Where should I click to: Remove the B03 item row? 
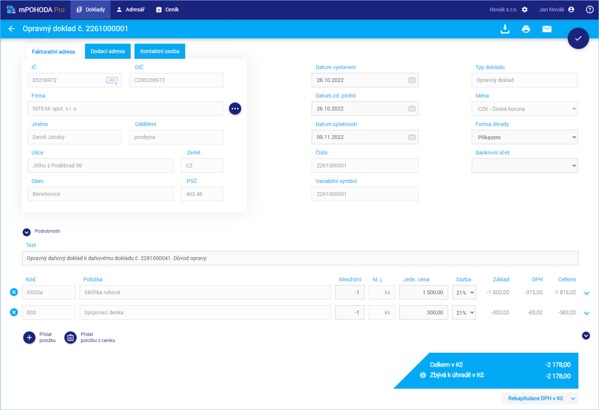pyautogui.click(x=14, y=312)
